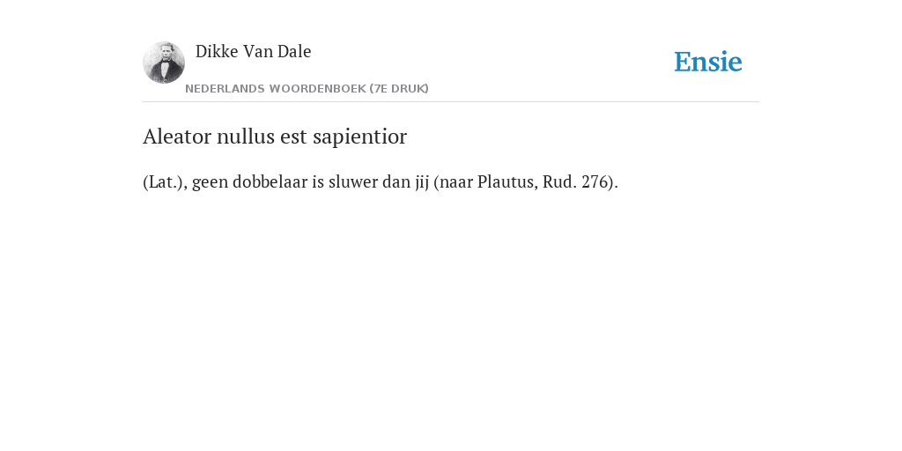Select the Nederlands Woordenboek (7e druk) subtitle
902x451 pixels.
pyautogui.click(x=307, y=89)
